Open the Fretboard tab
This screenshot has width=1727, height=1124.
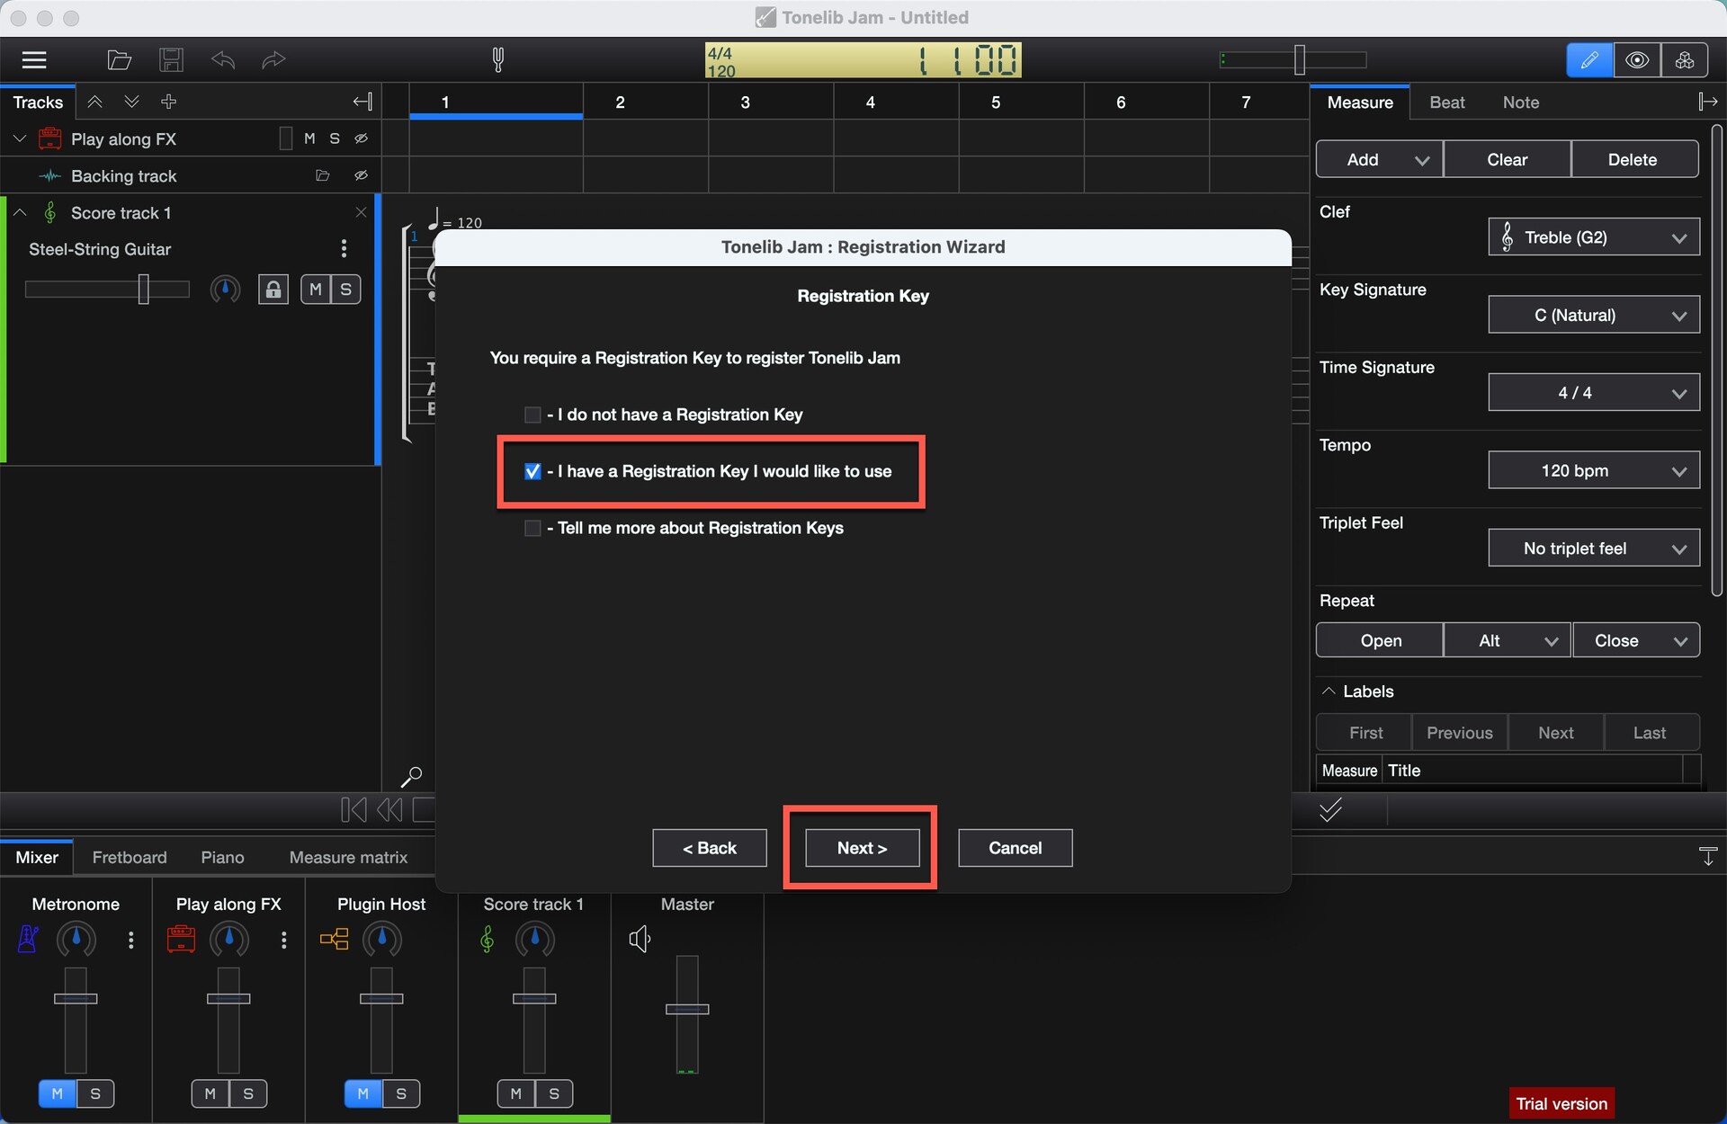130,858
